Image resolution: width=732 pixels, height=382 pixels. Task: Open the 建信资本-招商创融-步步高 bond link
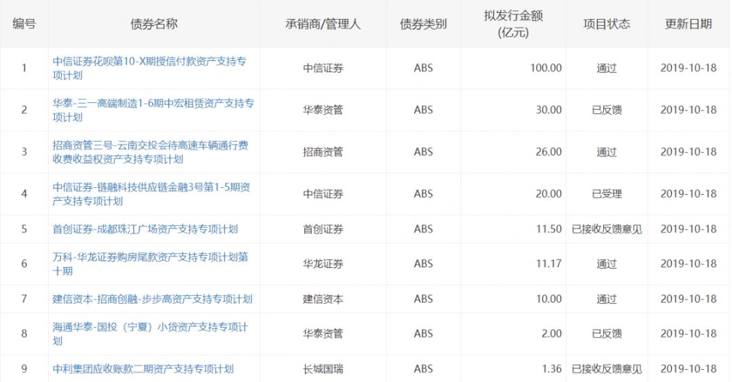pos(152,299)
